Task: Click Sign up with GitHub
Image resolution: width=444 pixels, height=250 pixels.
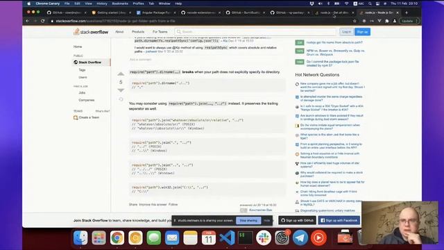Action: (x=298, y=220)
